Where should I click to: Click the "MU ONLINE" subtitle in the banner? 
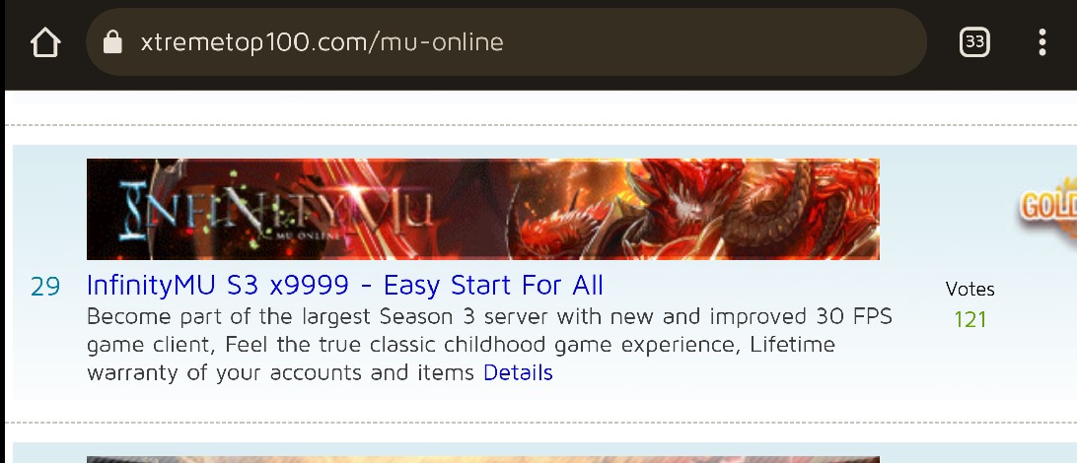(307, 236)
